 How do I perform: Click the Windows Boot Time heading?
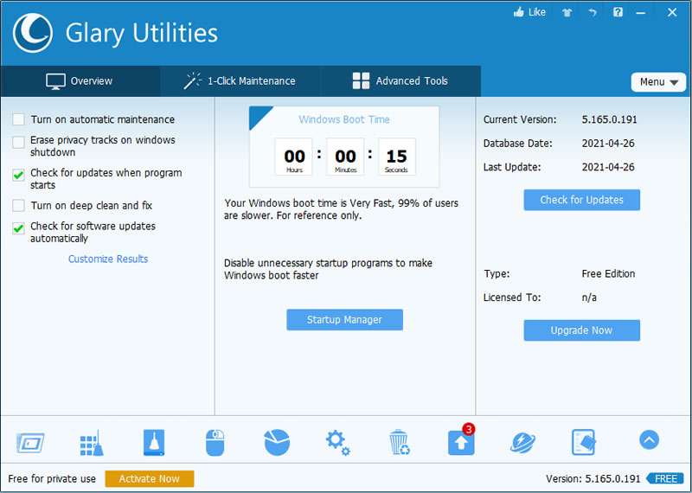(344, 119)
